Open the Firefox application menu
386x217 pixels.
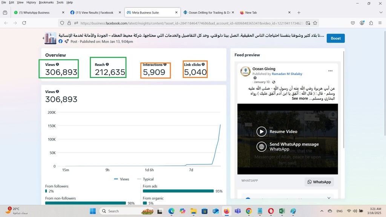pyautogui.click(x=380, y=23)
